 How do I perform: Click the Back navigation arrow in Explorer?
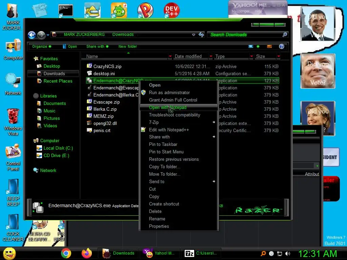(x=32, y=35)
